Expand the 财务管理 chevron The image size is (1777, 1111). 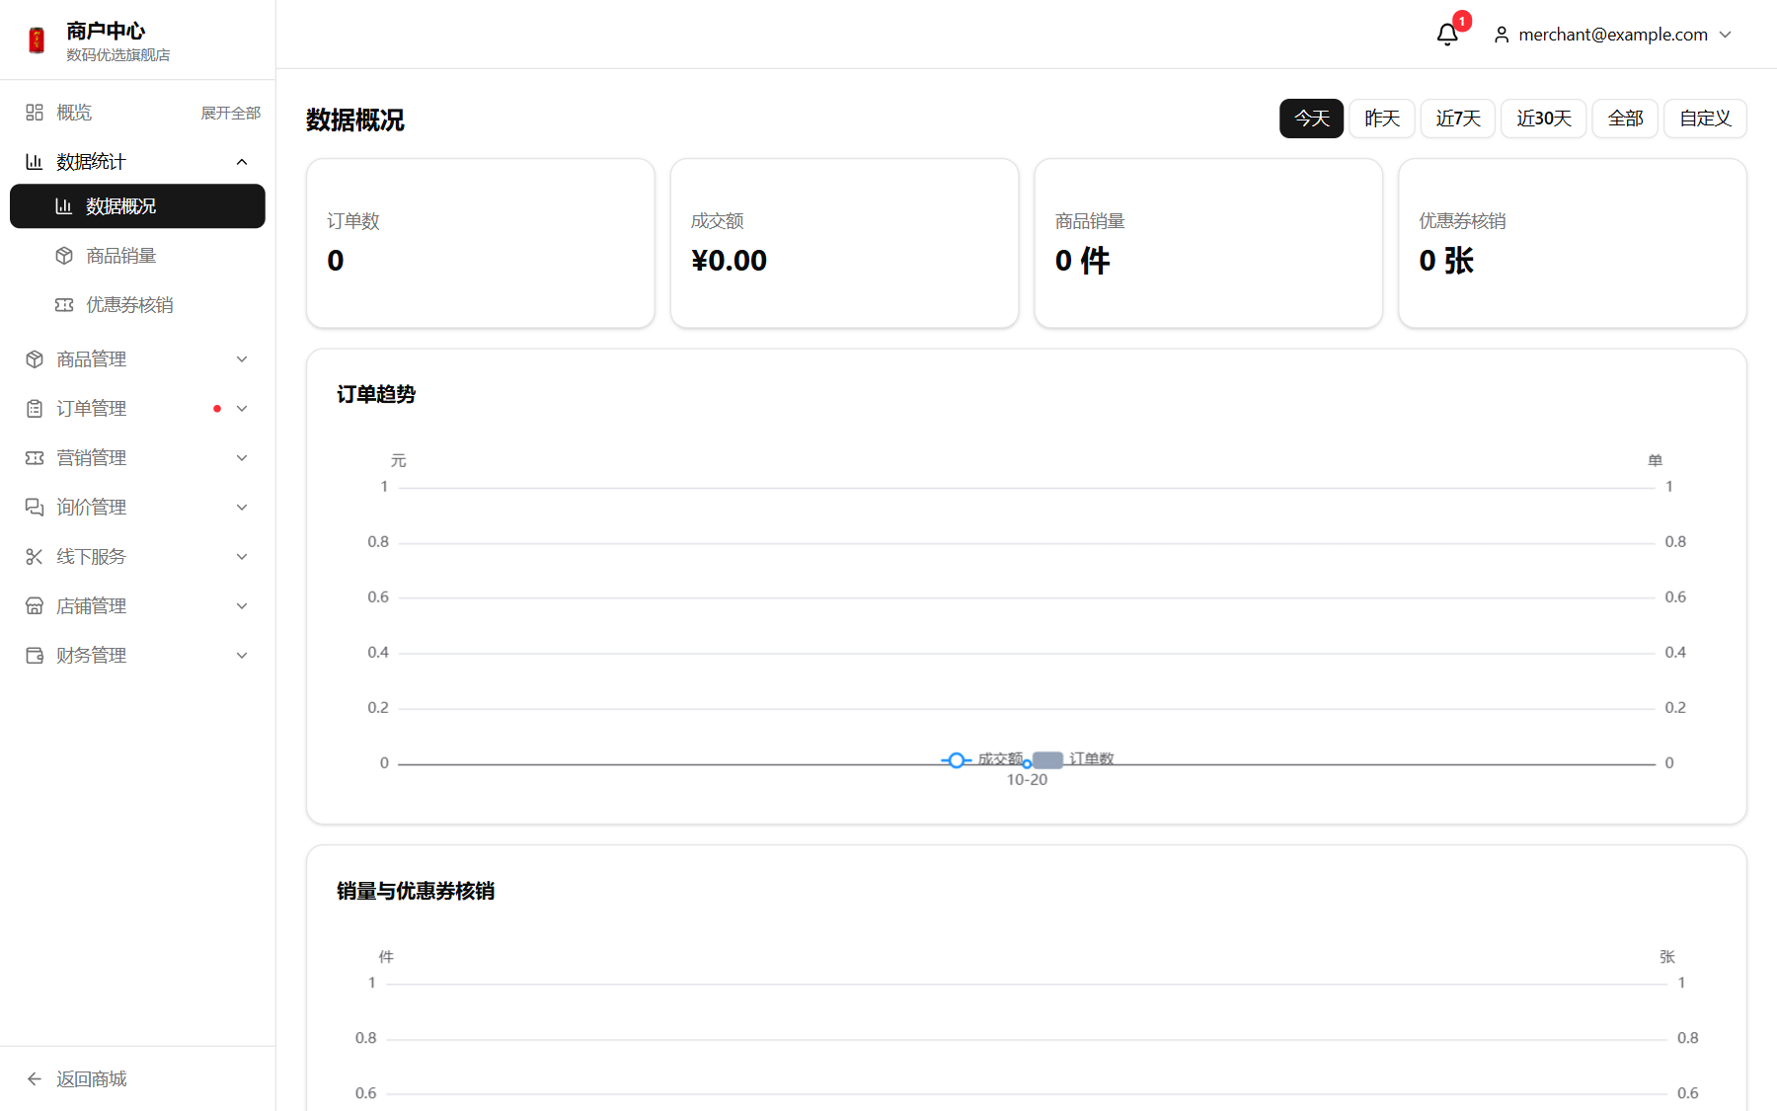[242, 656]
